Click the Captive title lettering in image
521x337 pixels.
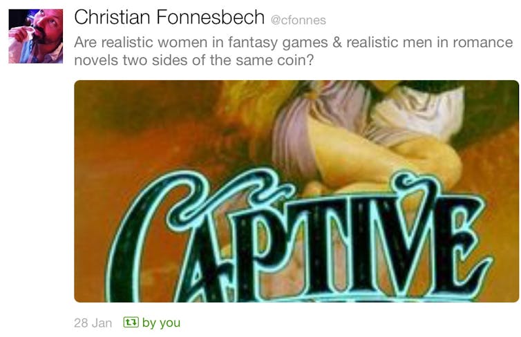click(x=297, y=238)
